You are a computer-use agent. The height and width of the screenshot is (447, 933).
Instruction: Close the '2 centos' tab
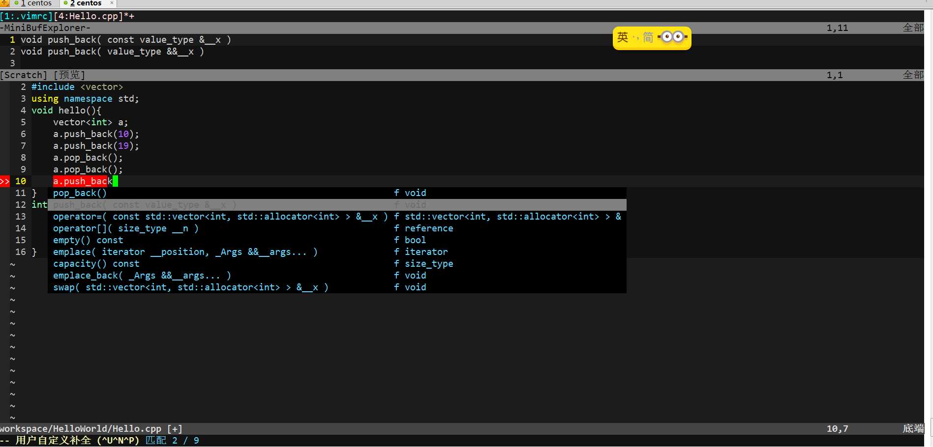pyautogui.click(x=112, y=3)
